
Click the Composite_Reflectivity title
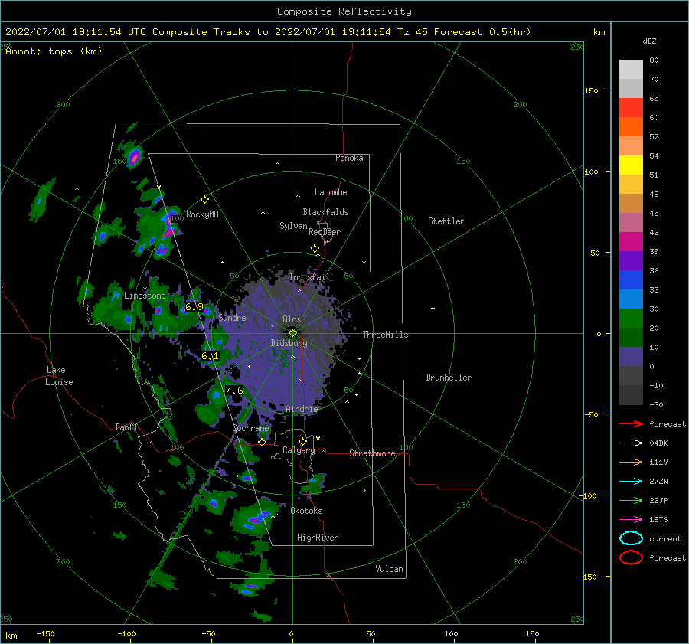344,11
